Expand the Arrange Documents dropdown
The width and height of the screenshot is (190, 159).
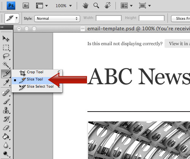127,6
